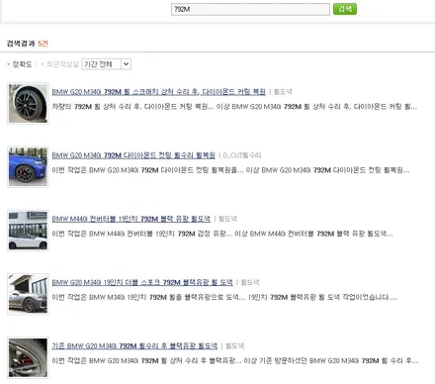Open link 792M 다이아몬드 컷팅 휠수리 휠복원
This screenshot has width=435, height=384.
(133, 155)
